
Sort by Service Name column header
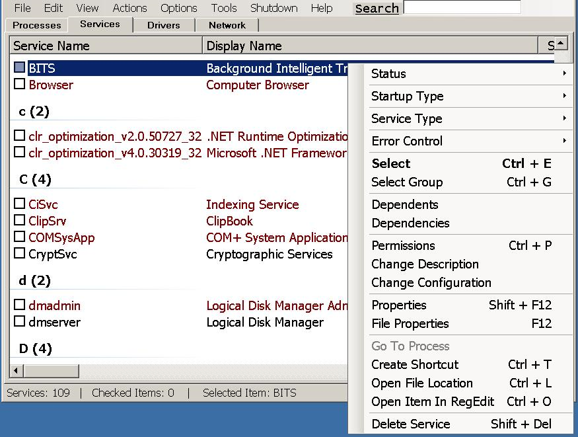pyautogui.click(x=106, y=46)
